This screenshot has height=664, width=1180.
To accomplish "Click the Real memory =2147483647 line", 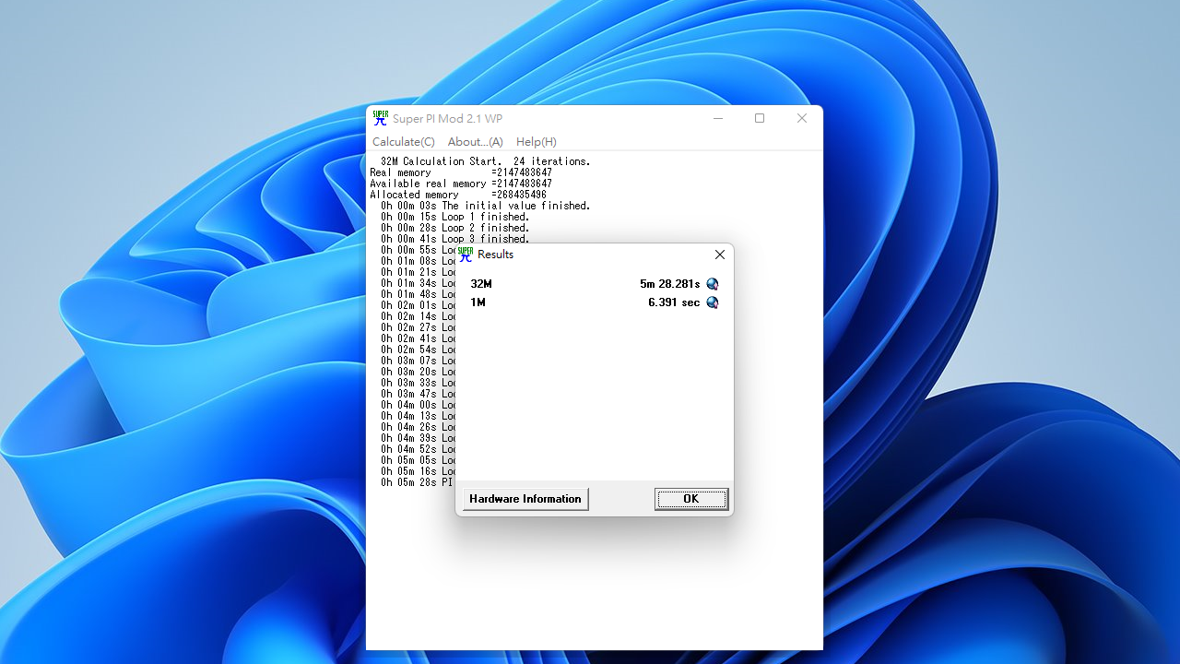I will (461, 172).
